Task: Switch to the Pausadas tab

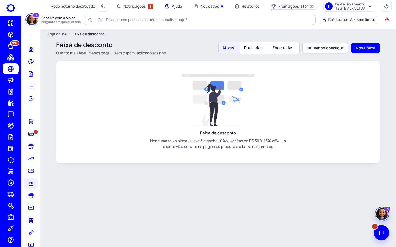Action: coord(253,48)
